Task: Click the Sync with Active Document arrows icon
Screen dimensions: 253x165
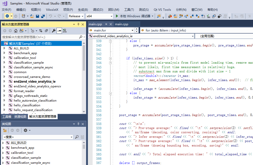Action: coord(41,31)
